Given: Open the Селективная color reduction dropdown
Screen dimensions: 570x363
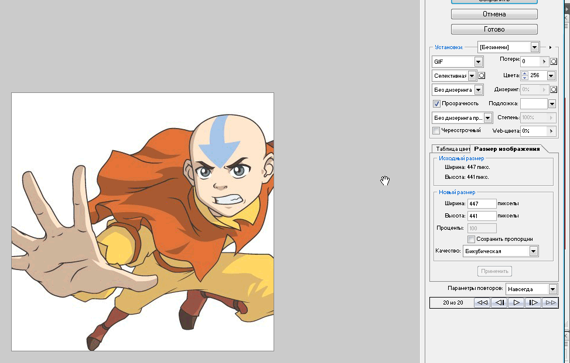Looking at the screenshot, I should (x=472, y=76).
